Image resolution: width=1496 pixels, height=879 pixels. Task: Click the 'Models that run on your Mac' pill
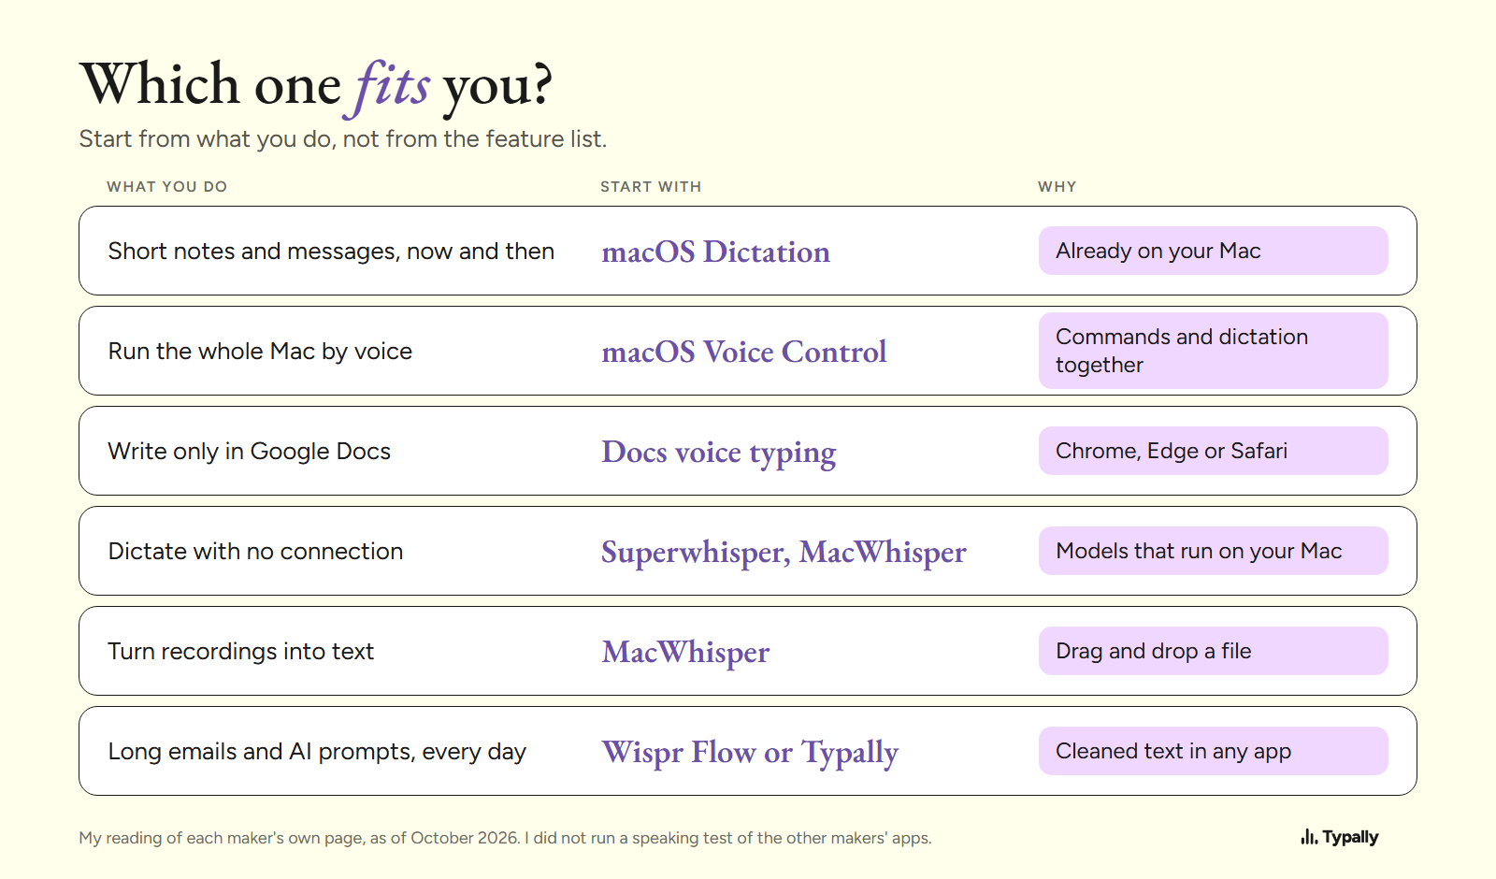point(1213,551)
